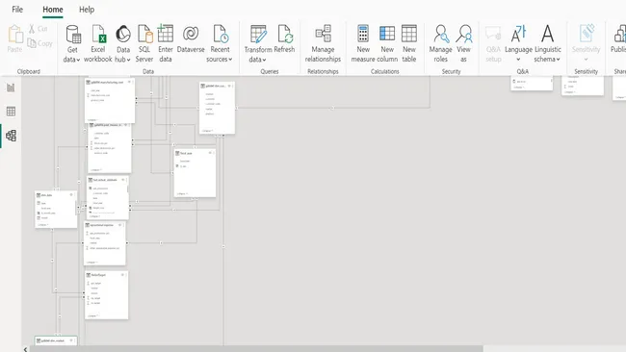Select the fact_actual_estimate table header
This screenshot has width=626, height=352.
coord(108,180)
